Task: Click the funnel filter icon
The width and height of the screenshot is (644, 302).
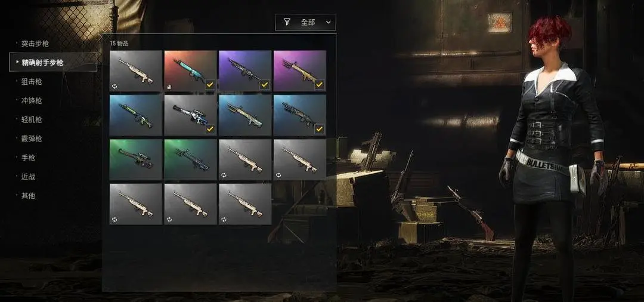Action: click(x=287, y=22)
